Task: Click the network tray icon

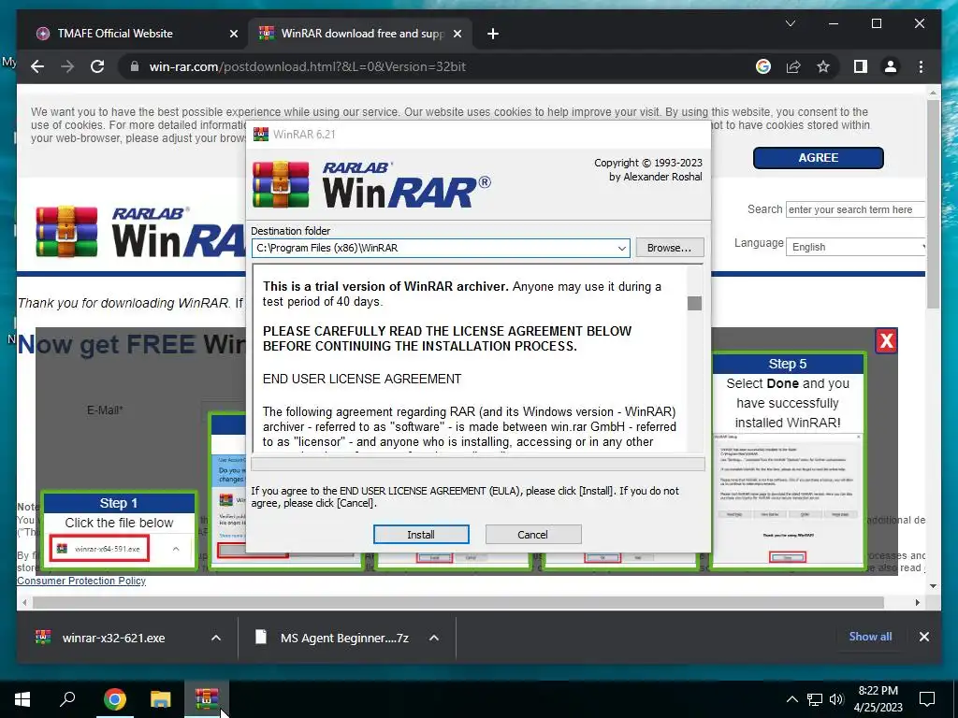Action: click(815, 699)
